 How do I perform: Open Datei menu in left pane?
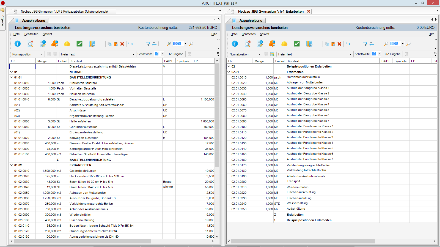point(17,34)
